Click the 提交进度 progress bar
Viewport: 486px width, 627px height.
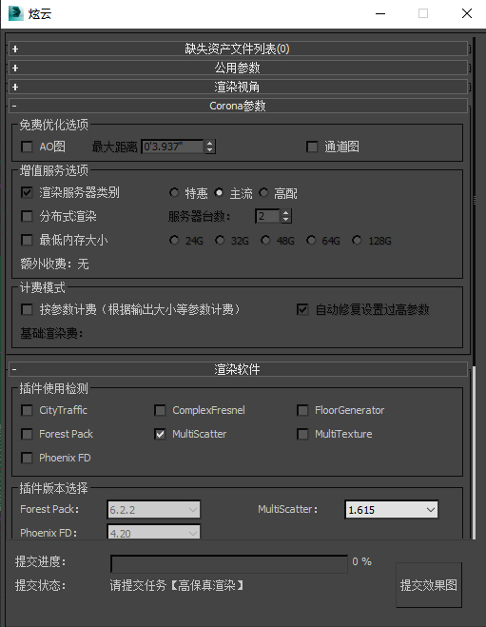[229, 564]
